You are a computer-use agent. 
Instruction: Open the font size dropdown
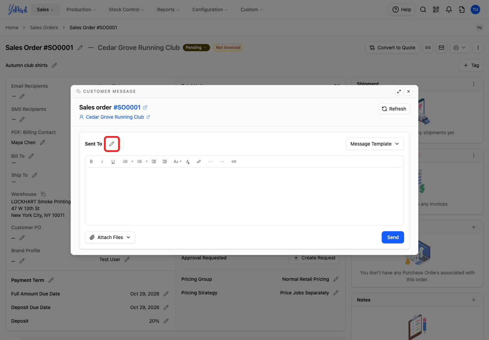click(x=177, y=161)
